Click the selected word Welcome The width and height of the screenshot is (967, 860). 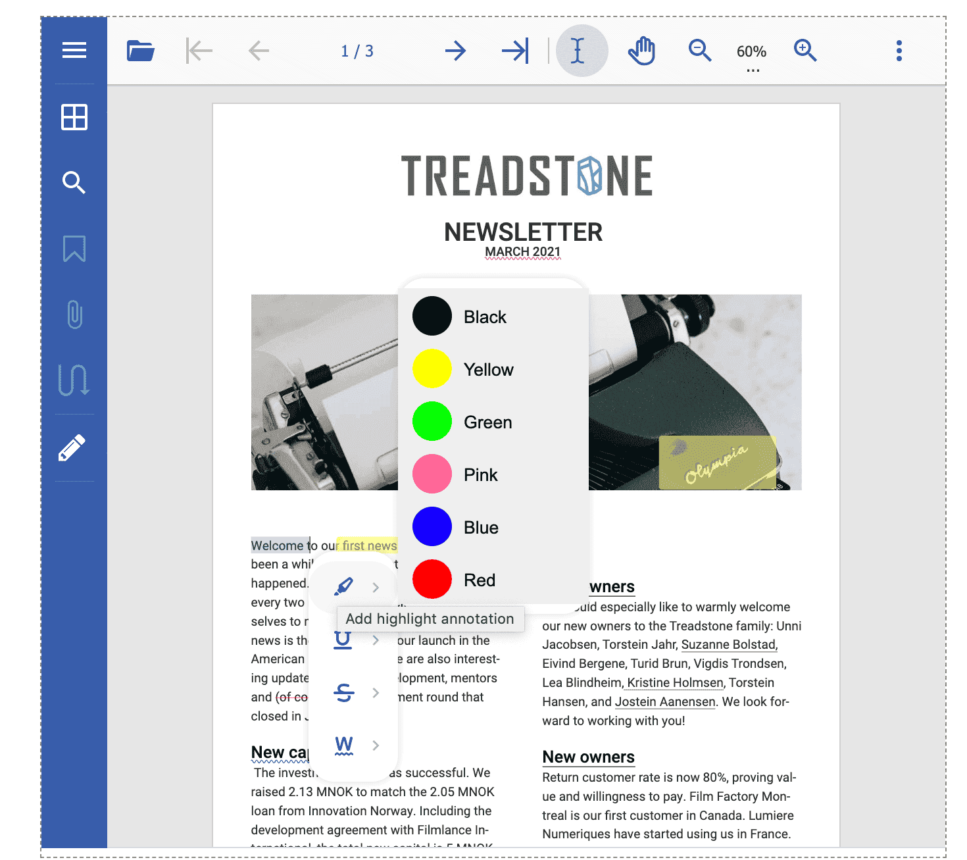(278, 545)
